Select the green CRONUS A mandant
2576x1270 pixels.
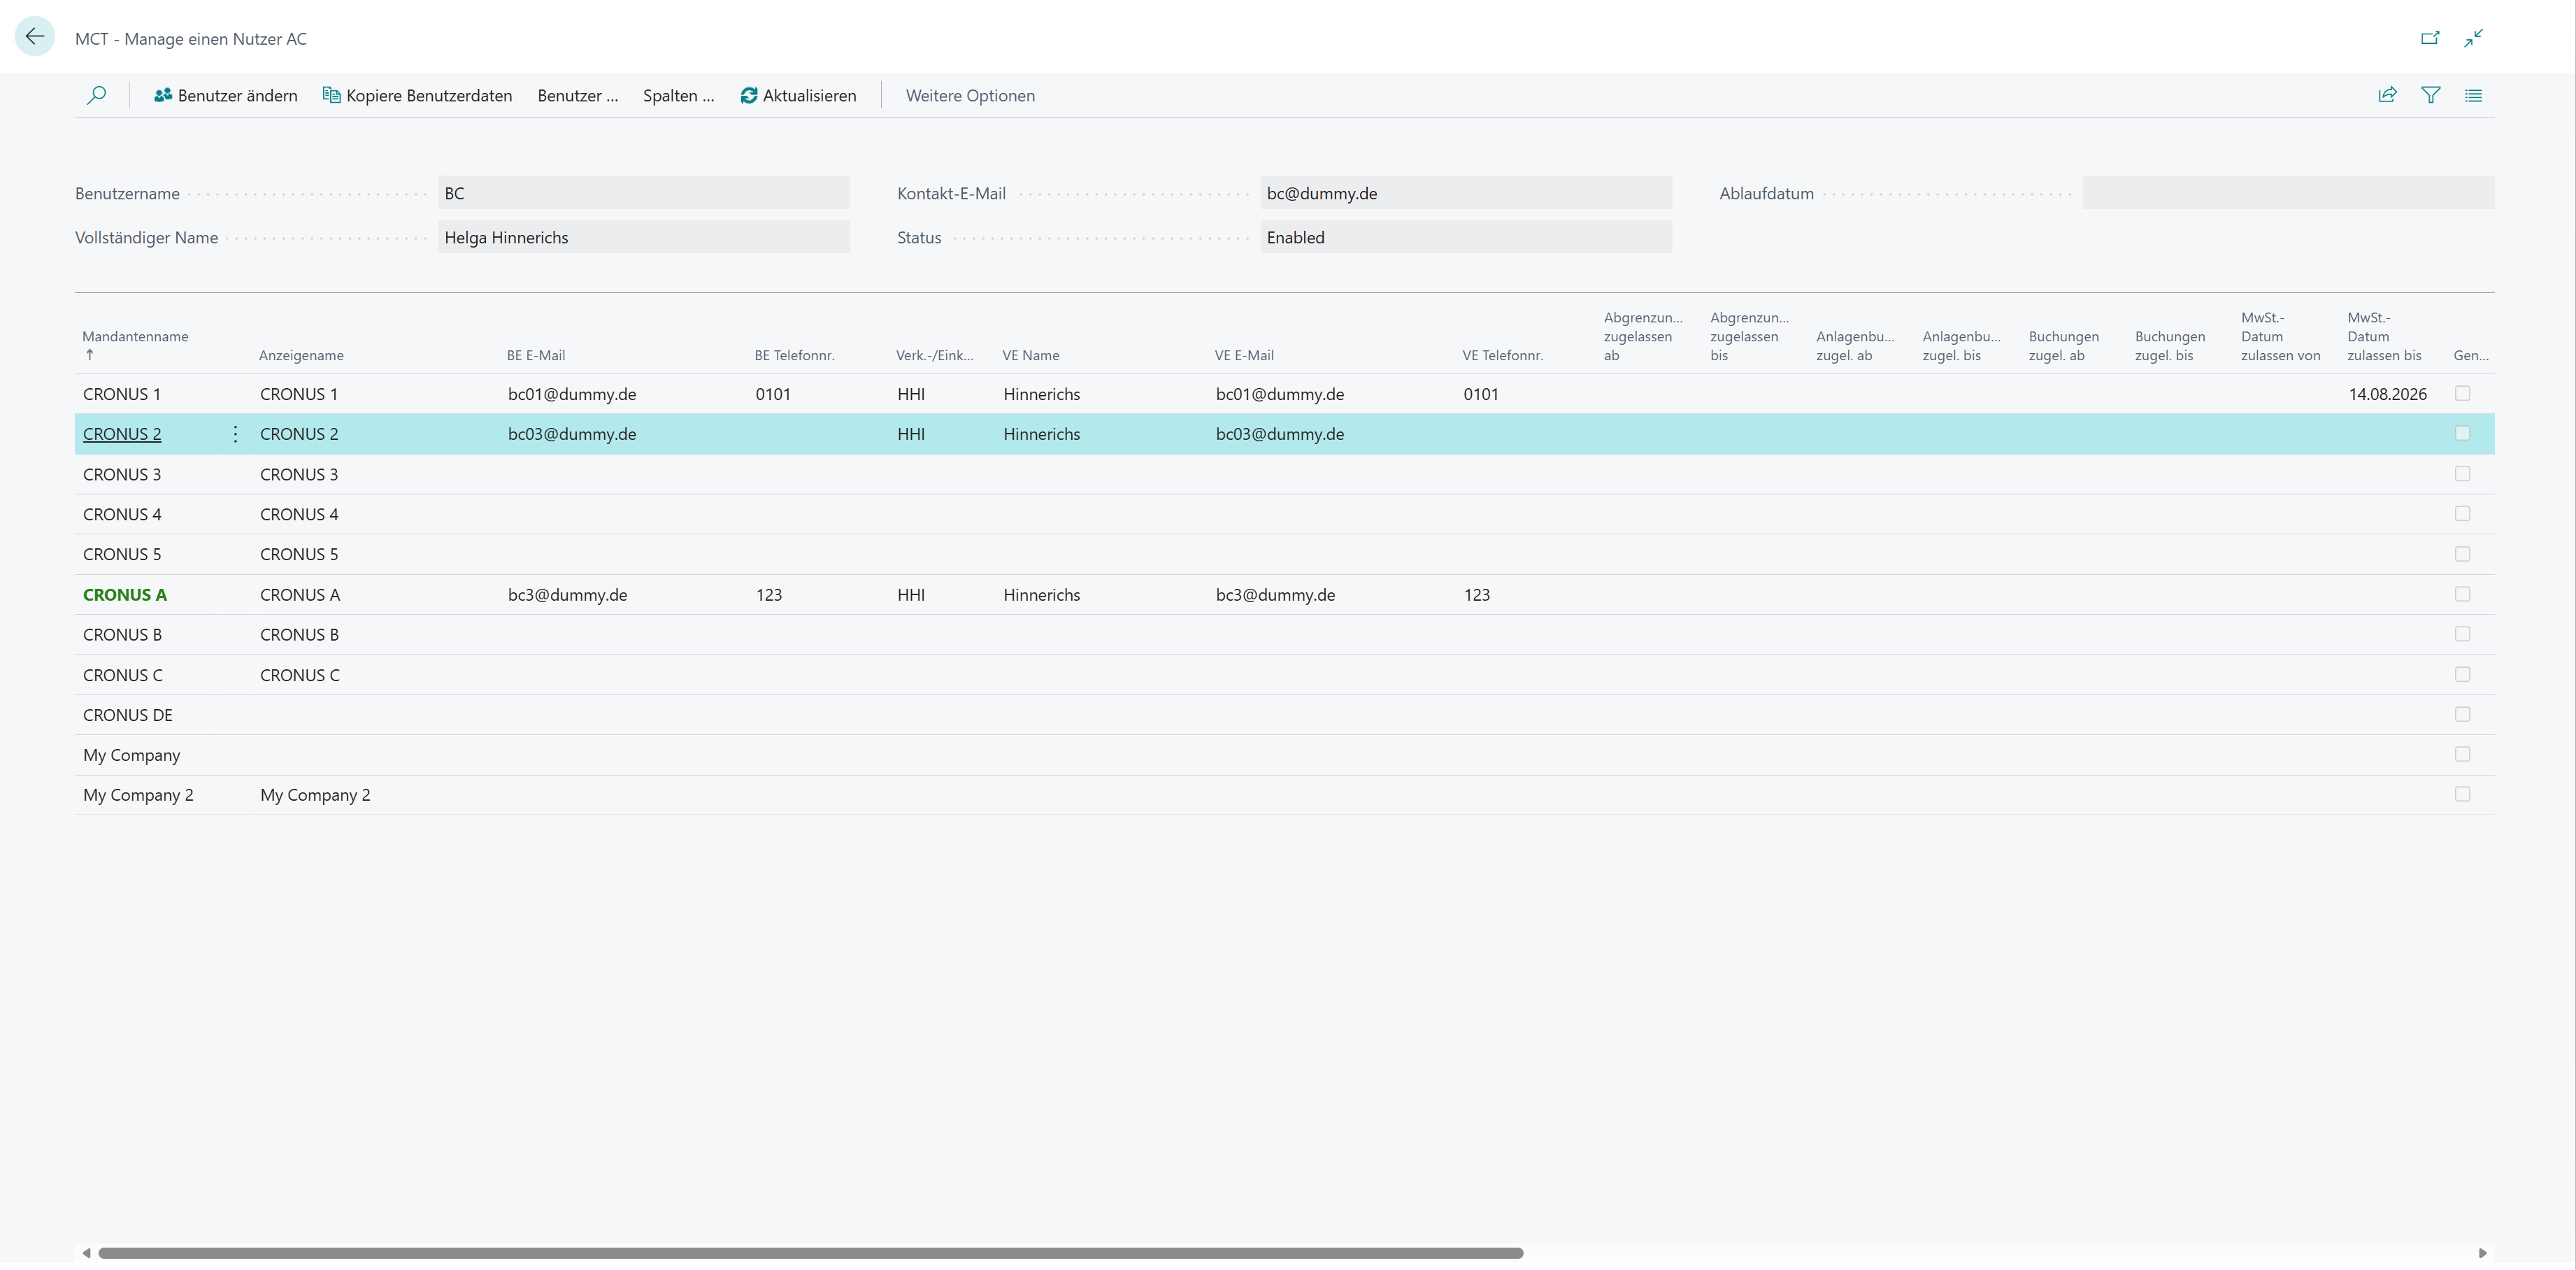pyautogui.click(x=125, y=594)
